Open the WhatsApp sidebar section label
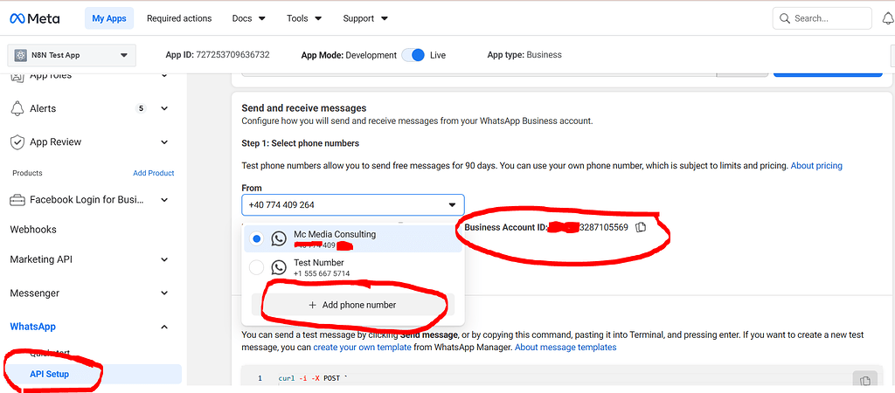Viewport: 895px width, 393px height. 32,327
